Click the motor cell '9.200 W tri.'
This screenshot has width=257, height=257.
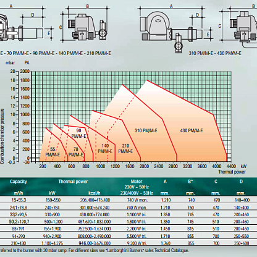(137, 243)
